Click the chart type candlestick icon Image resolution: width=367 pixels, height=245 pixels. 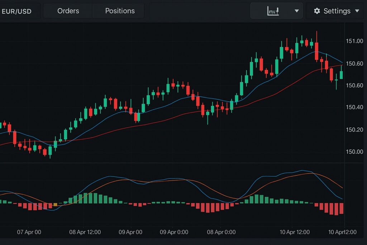[273, 11]
